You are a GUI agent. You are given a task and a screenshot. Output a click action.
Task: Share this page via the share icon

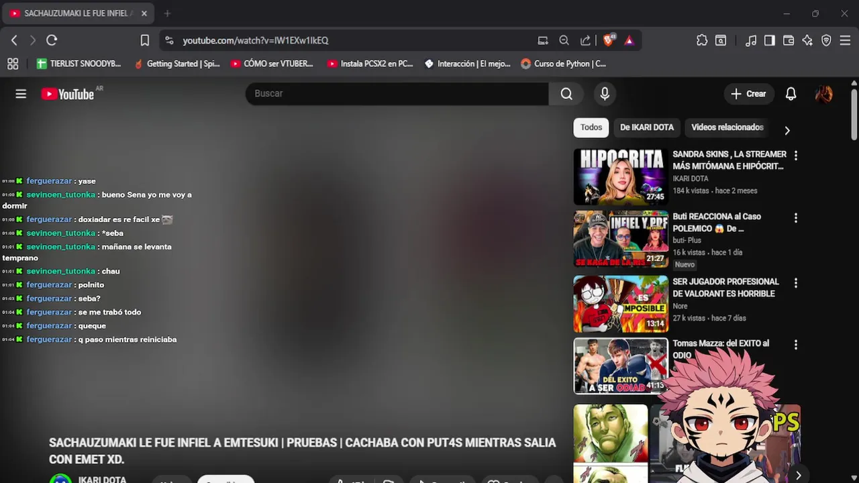click(x=585, y=40)
